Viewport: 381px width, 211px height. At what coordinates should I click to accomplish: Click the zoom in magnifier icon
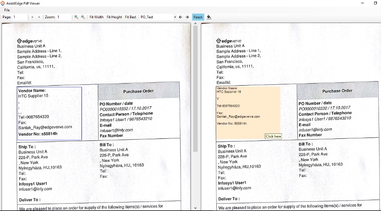(76, 17)
